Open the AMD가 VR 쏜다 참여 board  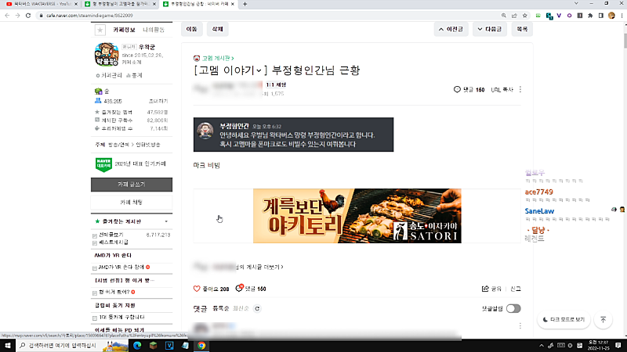tap(121, 267)
